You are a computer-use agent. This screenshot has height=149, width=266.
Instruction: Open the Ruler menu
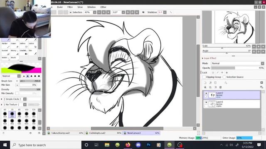60,7
